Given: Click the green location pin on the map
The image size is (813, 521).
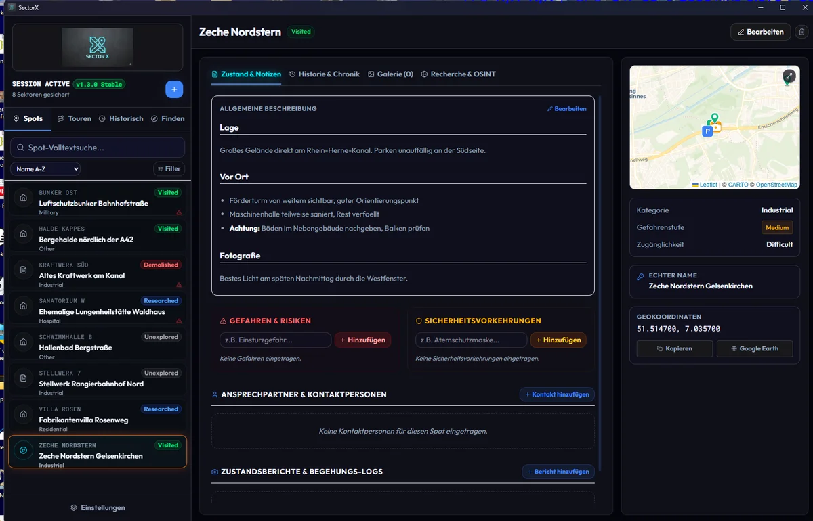Looking at the screenshot, I should coord(715,119).
